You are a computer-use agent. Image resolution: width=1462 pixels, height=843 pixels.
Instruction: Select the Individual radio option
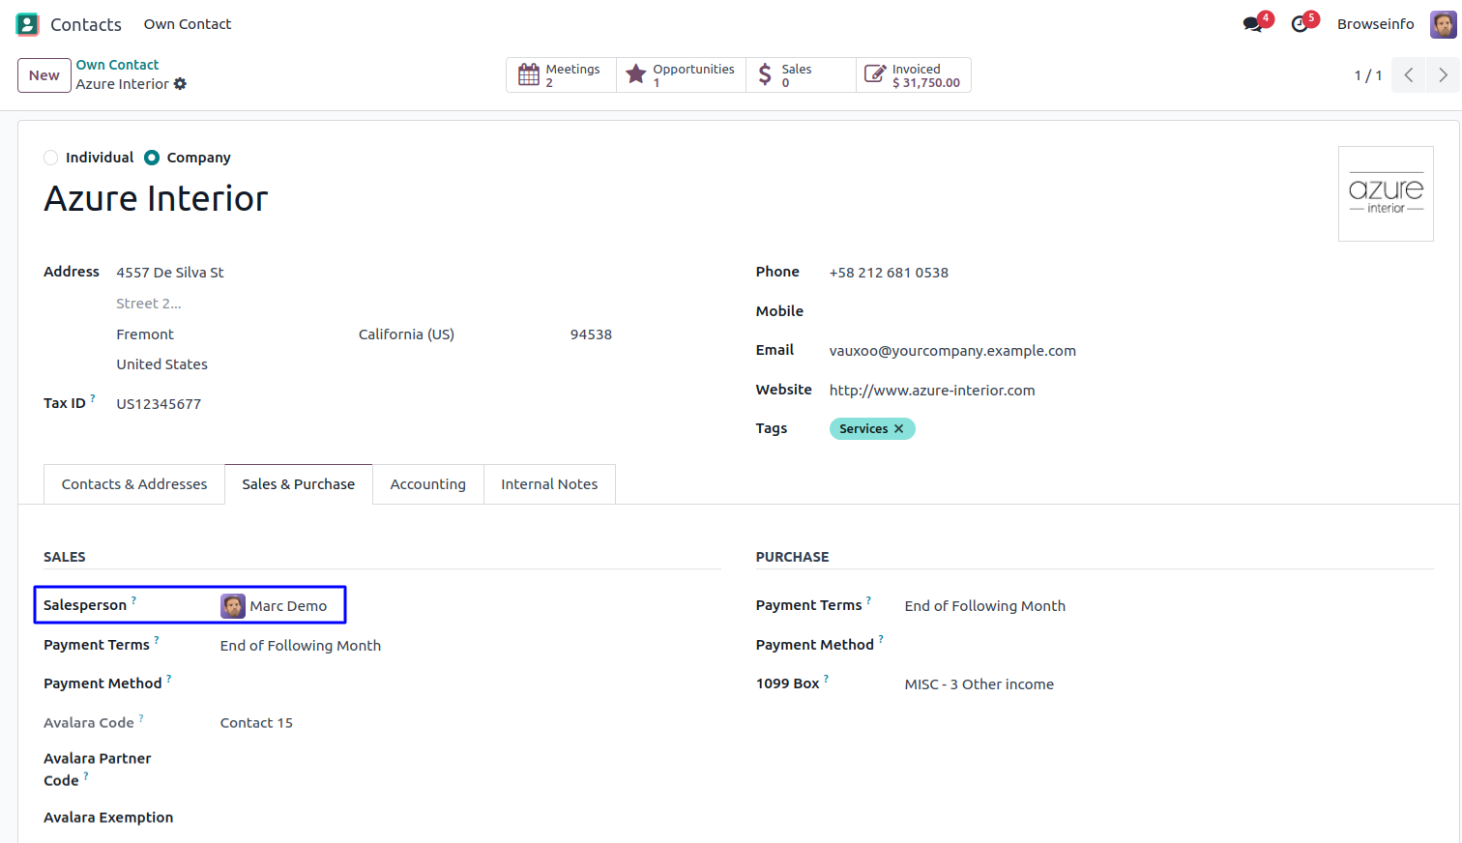point(51,158)
